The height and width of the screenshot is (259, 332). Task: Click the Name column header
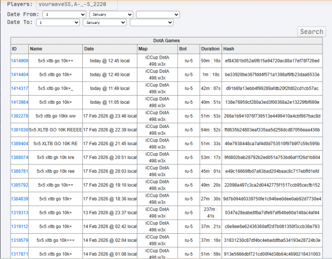tap(56, 49)
